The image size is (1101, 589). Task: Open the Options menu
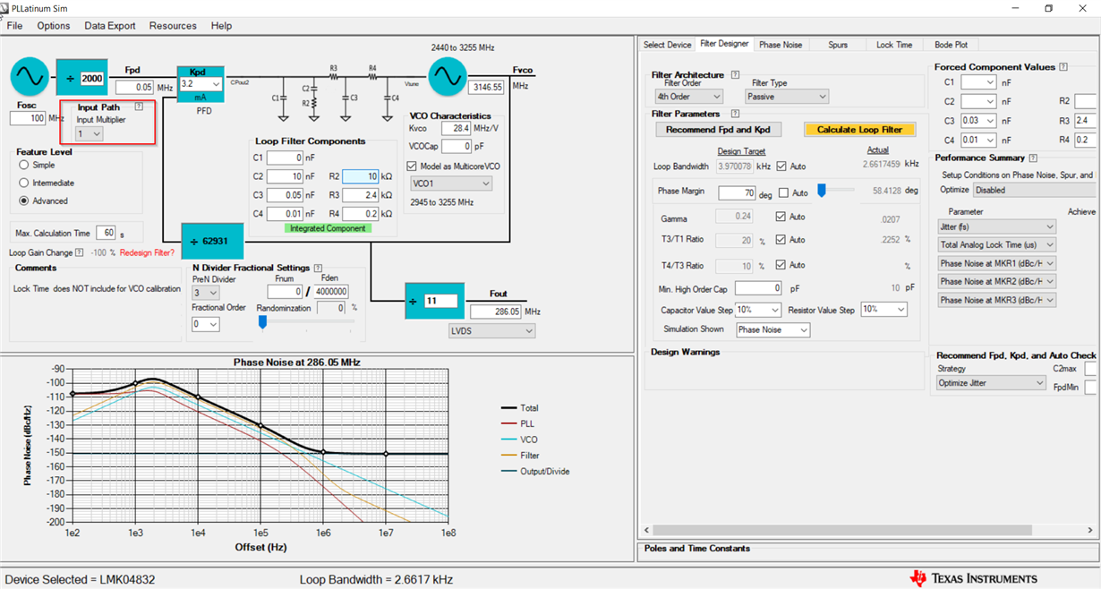tap(54, 26)
